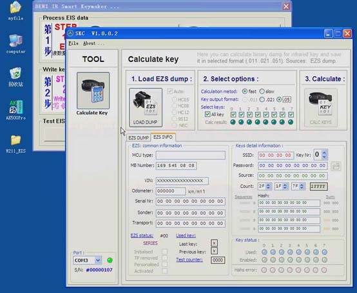Click the LOAD DUMP button

146,107
